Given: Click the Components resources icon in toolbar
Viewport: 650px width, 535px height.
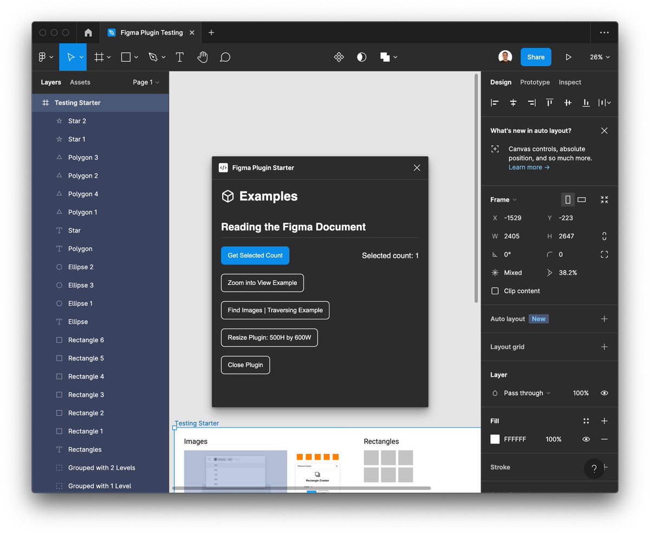Looking at the screenshot, I should tap(339, 57).
